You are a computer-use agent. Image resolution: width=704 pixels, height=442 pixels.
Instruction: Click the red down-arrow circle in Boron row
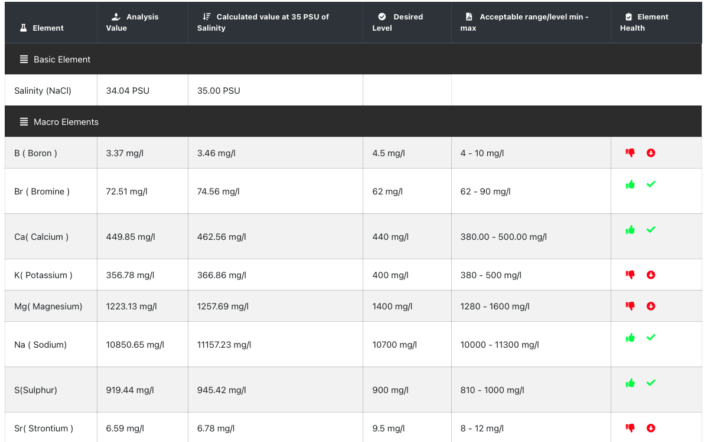tap(651, 153)
